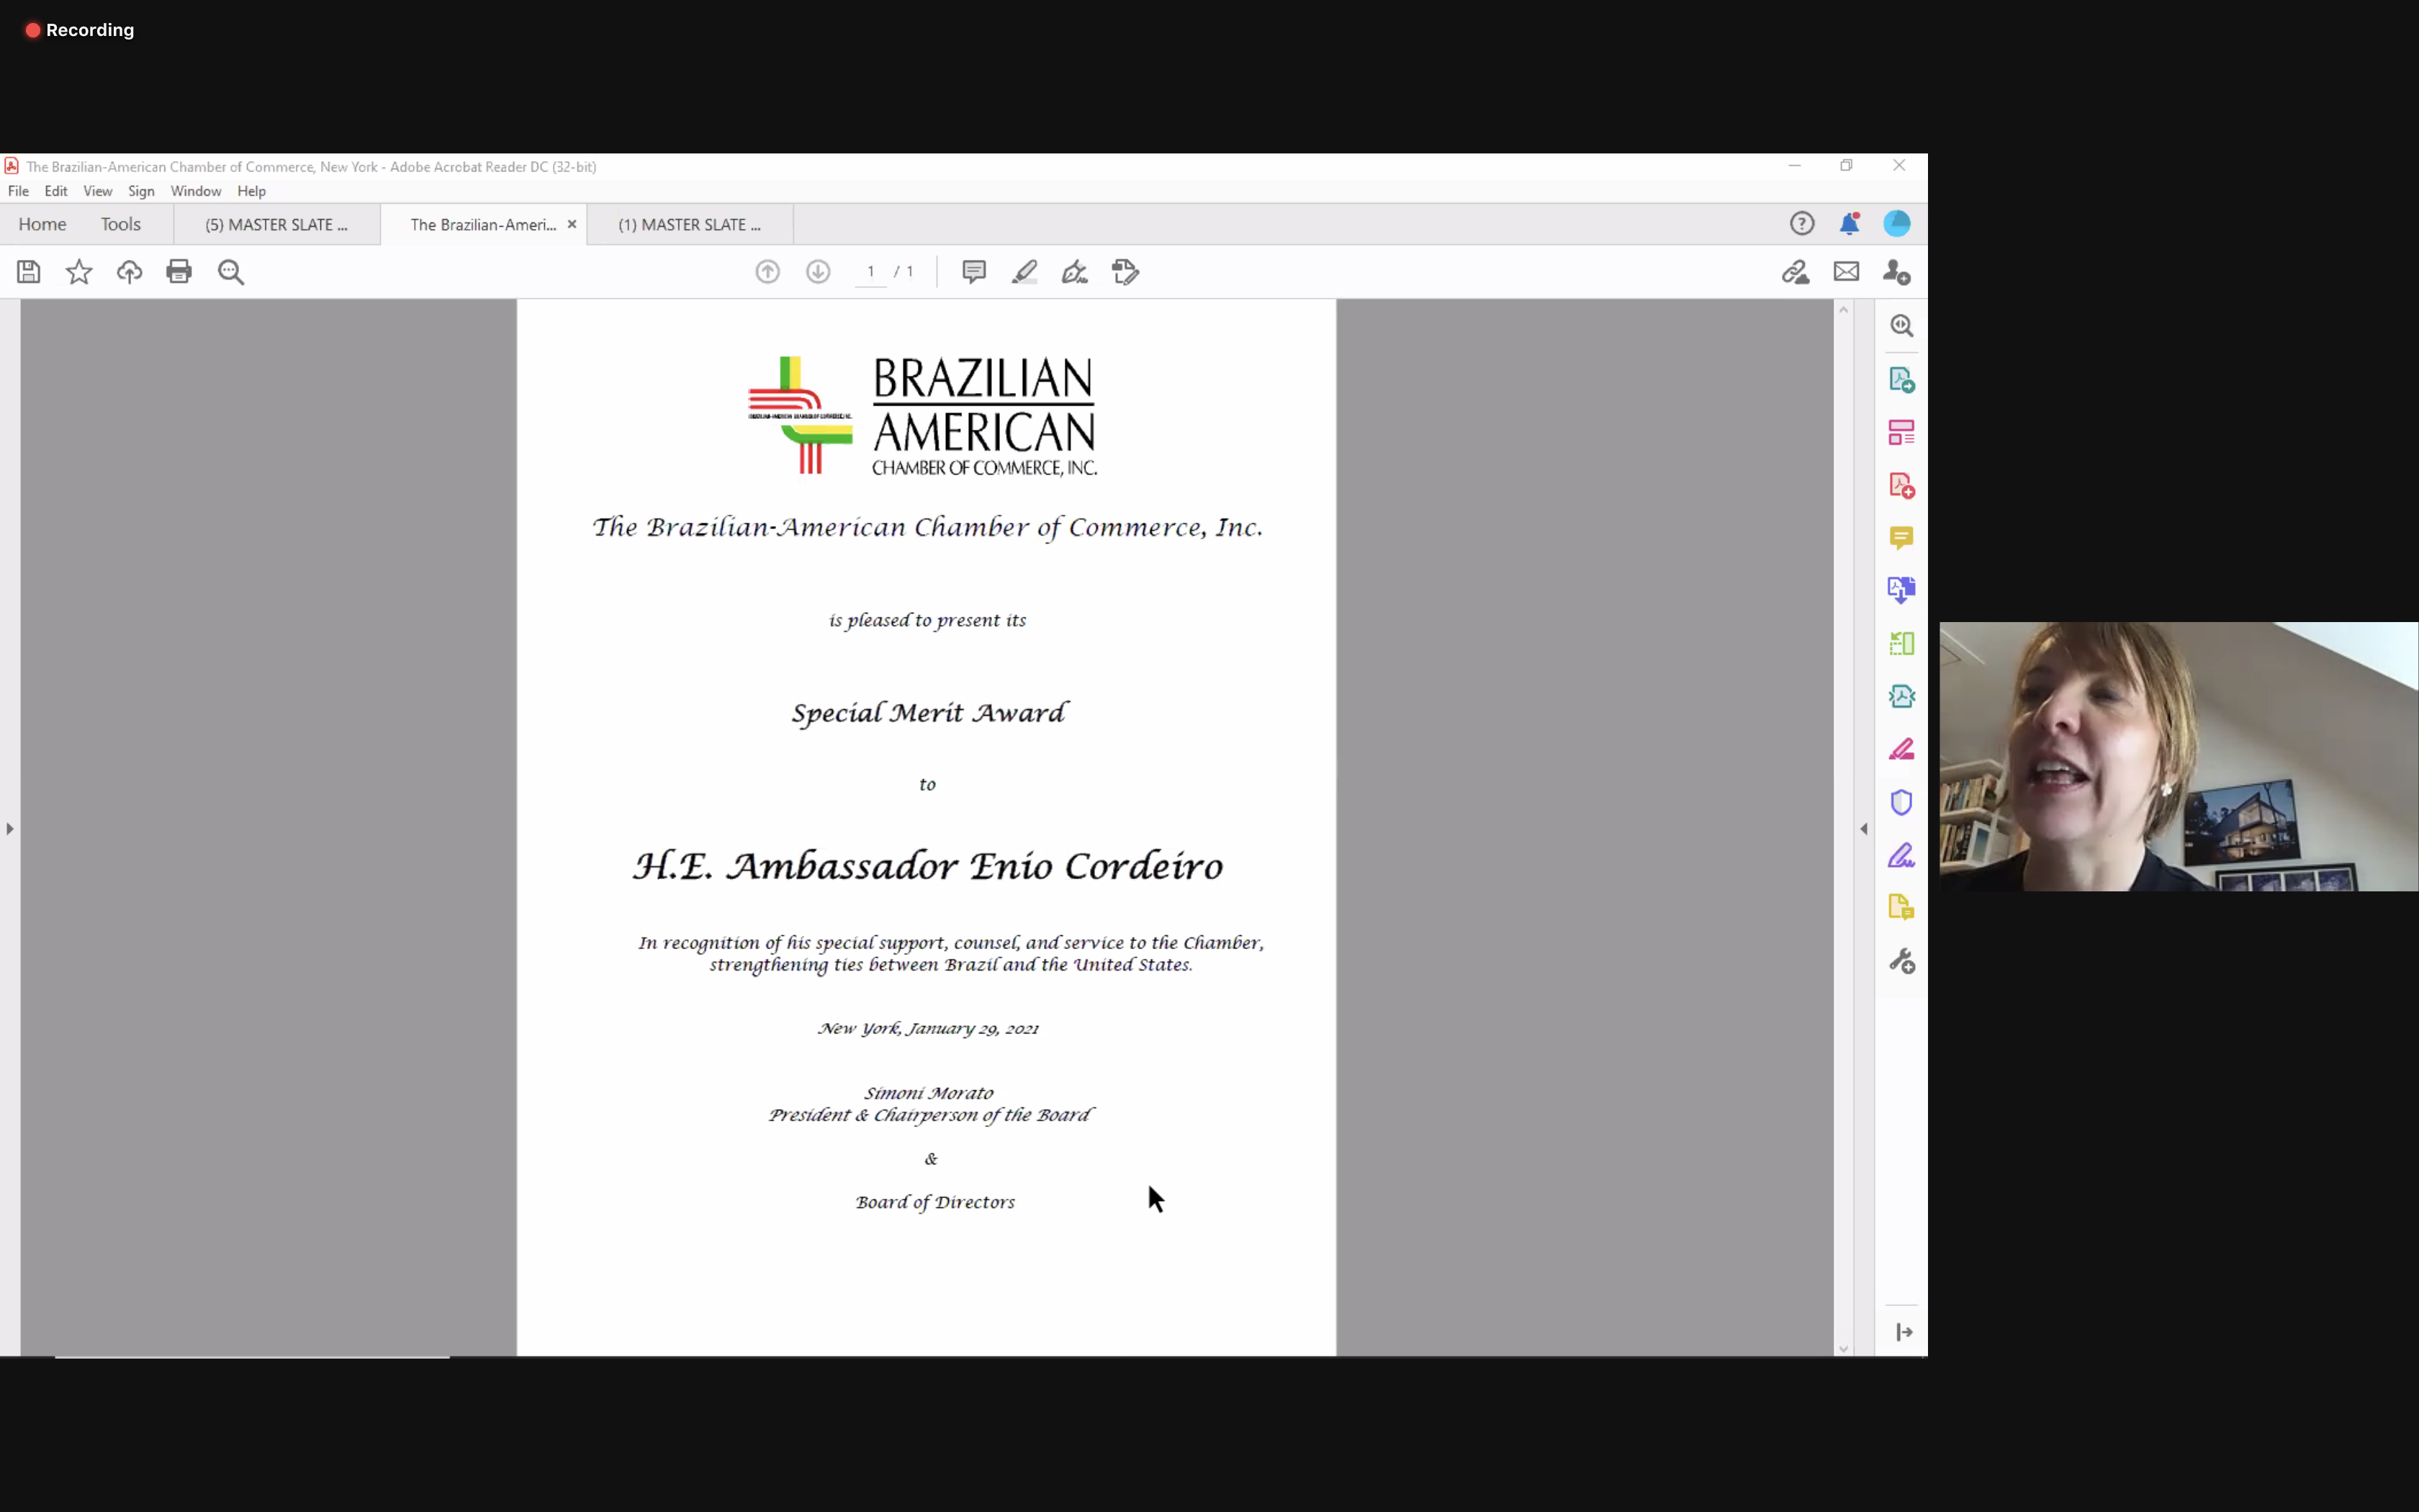Screen dimensions: 2419x1512
Task: Click the Save file icon
Action: [x=29, y=272]
